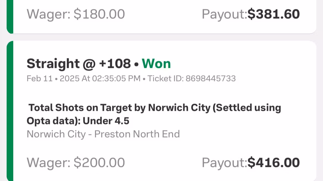Click the Ticket ID 8698445733

[210, 79]
